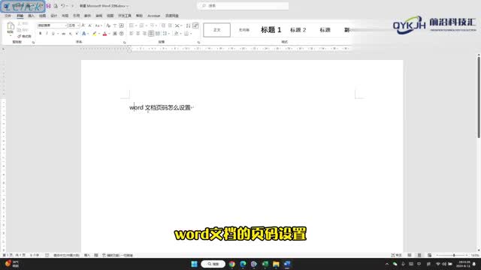This screenshot has width=481, height=270.
Task: Apply subscript formatting
Action: click(x=71, y=34)
